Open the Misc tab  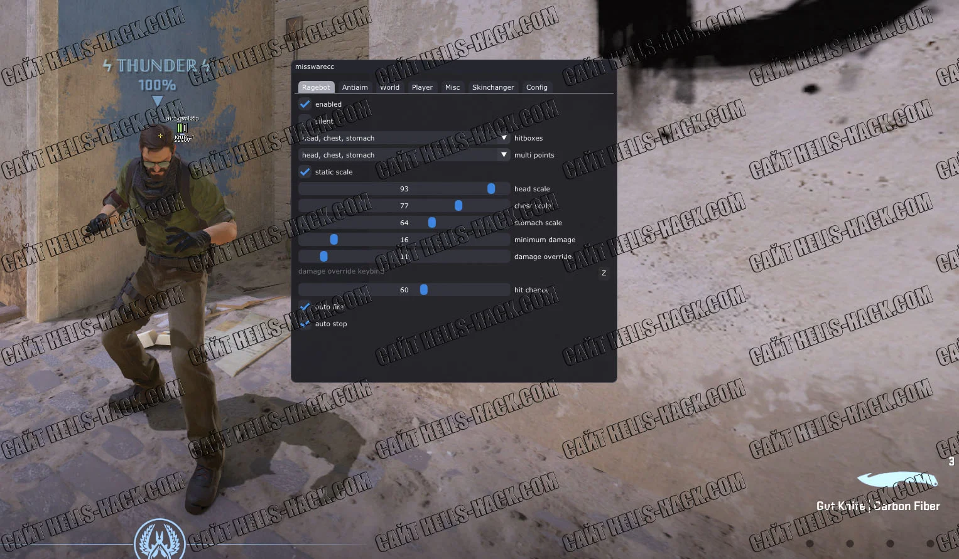click(452, 87)
